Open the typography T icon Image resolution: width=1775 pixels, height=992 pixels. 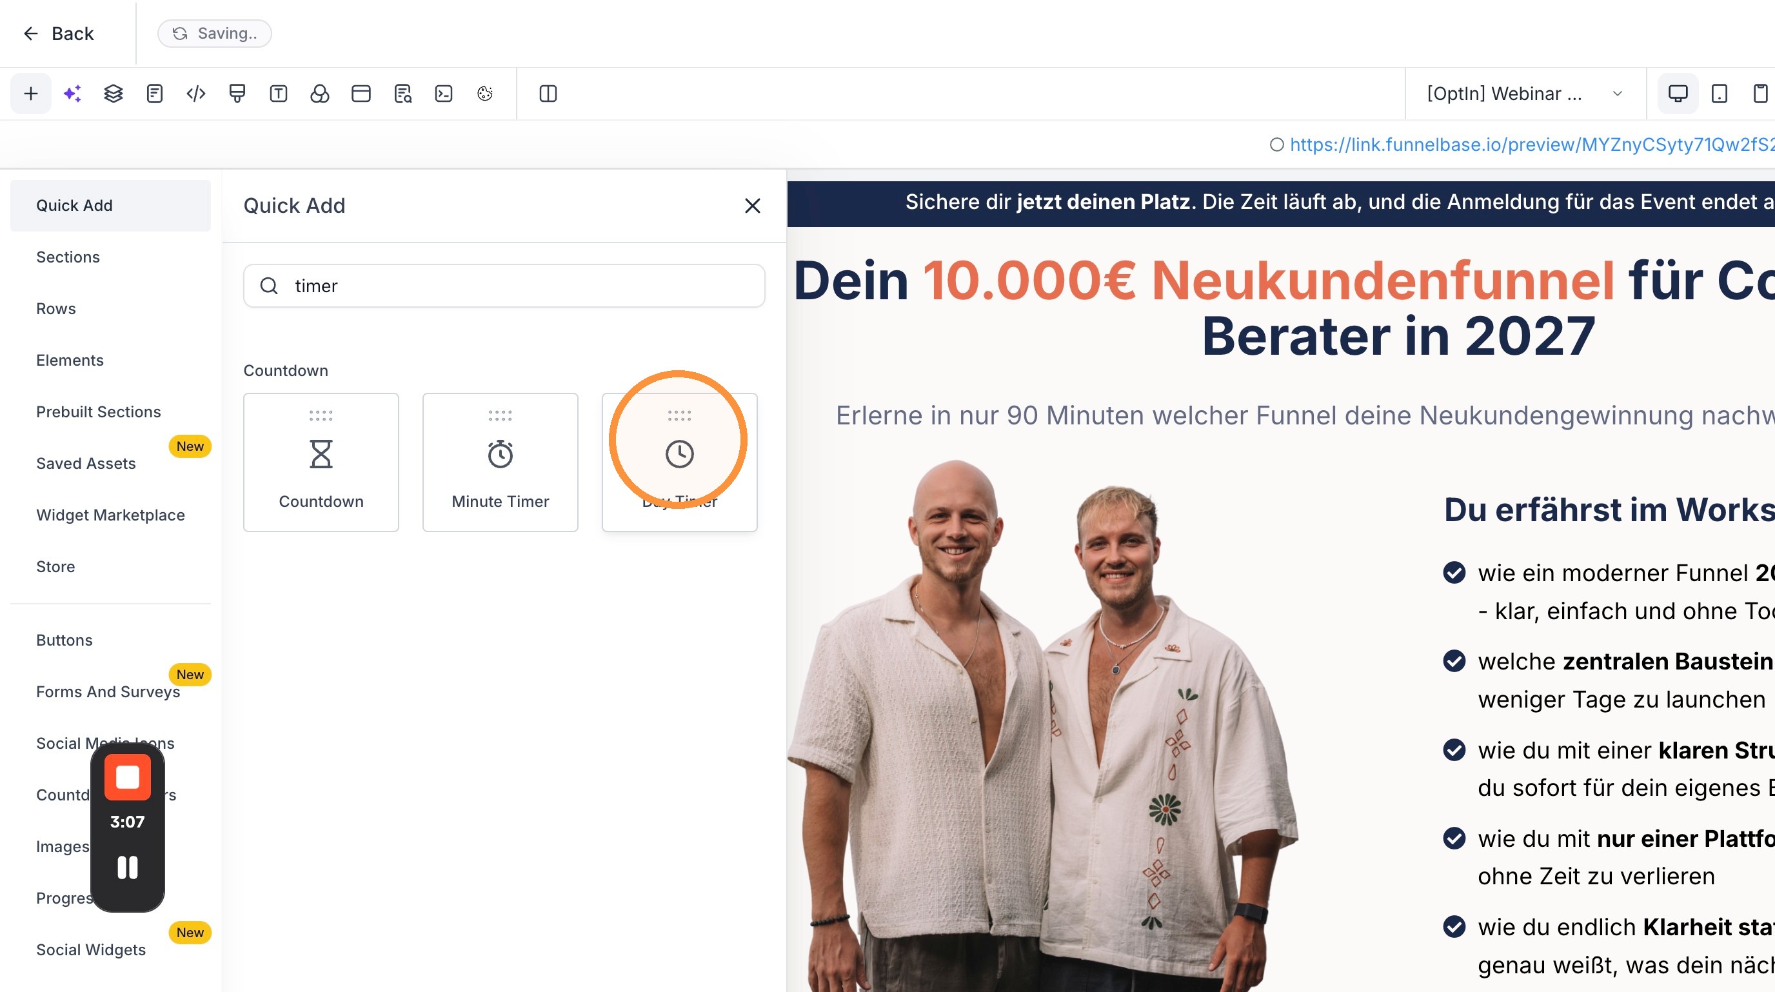point(279,94)
